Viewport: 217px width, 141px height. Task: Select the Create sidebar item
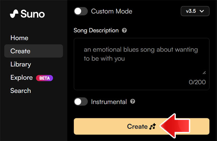coord(34,51)
